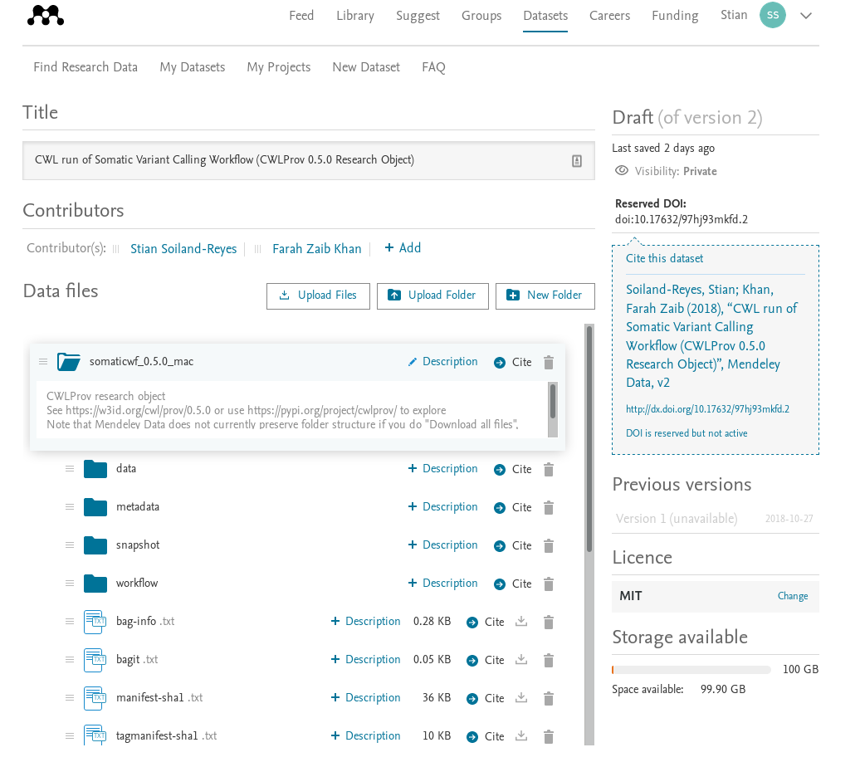
Task: Delete the snapshot folder
Action: click(x=549, y=545)
